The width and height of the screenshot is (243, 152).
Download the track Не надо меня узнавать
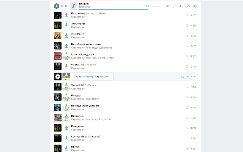tap(66, 107)
